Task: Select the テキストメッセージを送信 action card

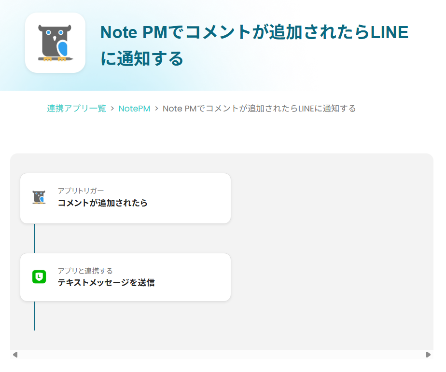Action: point(125,277)
